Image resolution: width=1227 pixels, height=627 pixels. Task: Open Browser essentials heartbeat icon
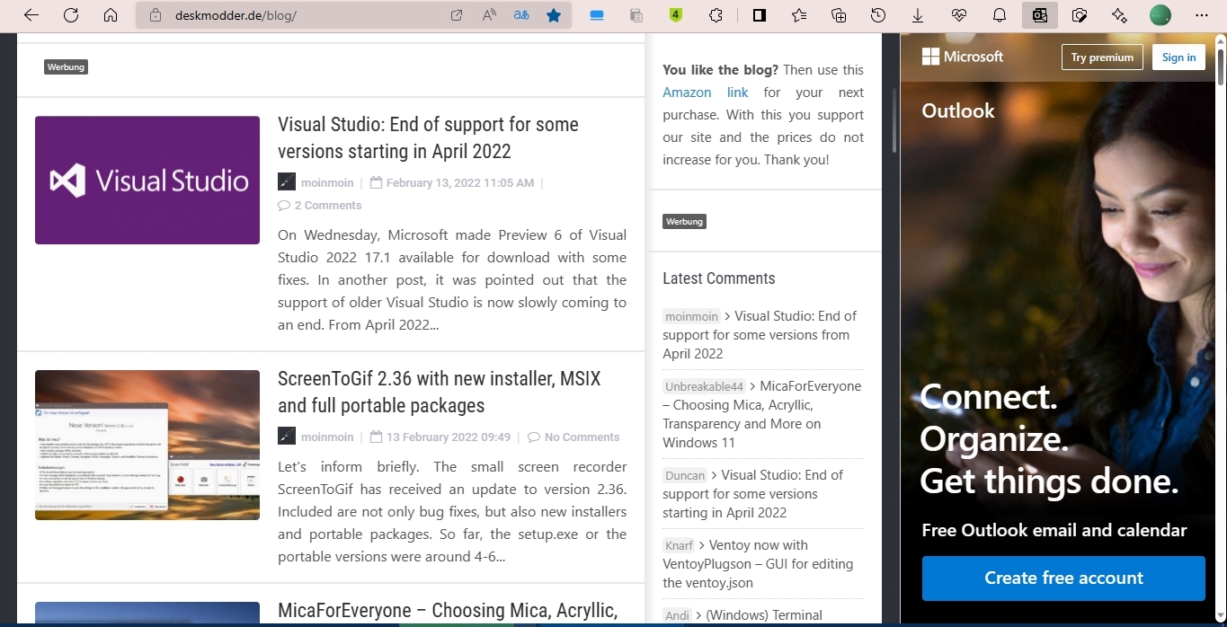click(x=959, y=15)
